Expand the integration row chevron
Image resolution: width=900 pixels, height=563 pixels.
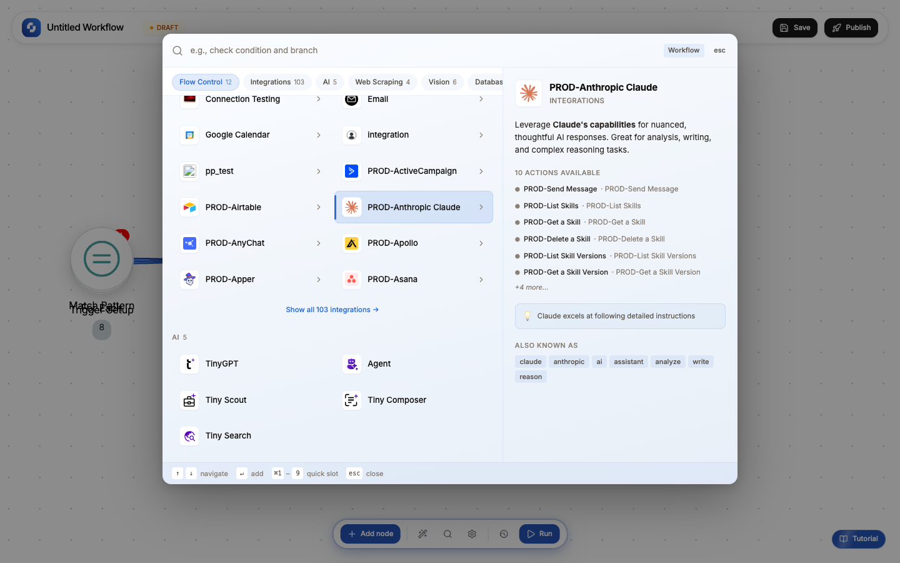[x=481, y=135]
